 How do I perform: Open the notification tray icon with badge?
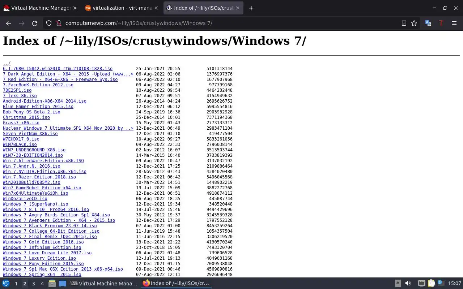coord(441,284)
